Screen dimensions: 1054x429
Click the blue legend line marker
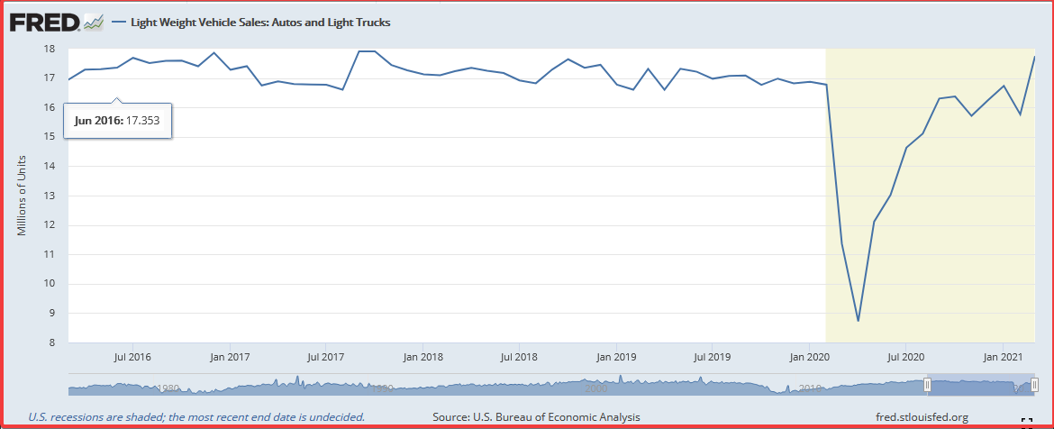point(117,23)
